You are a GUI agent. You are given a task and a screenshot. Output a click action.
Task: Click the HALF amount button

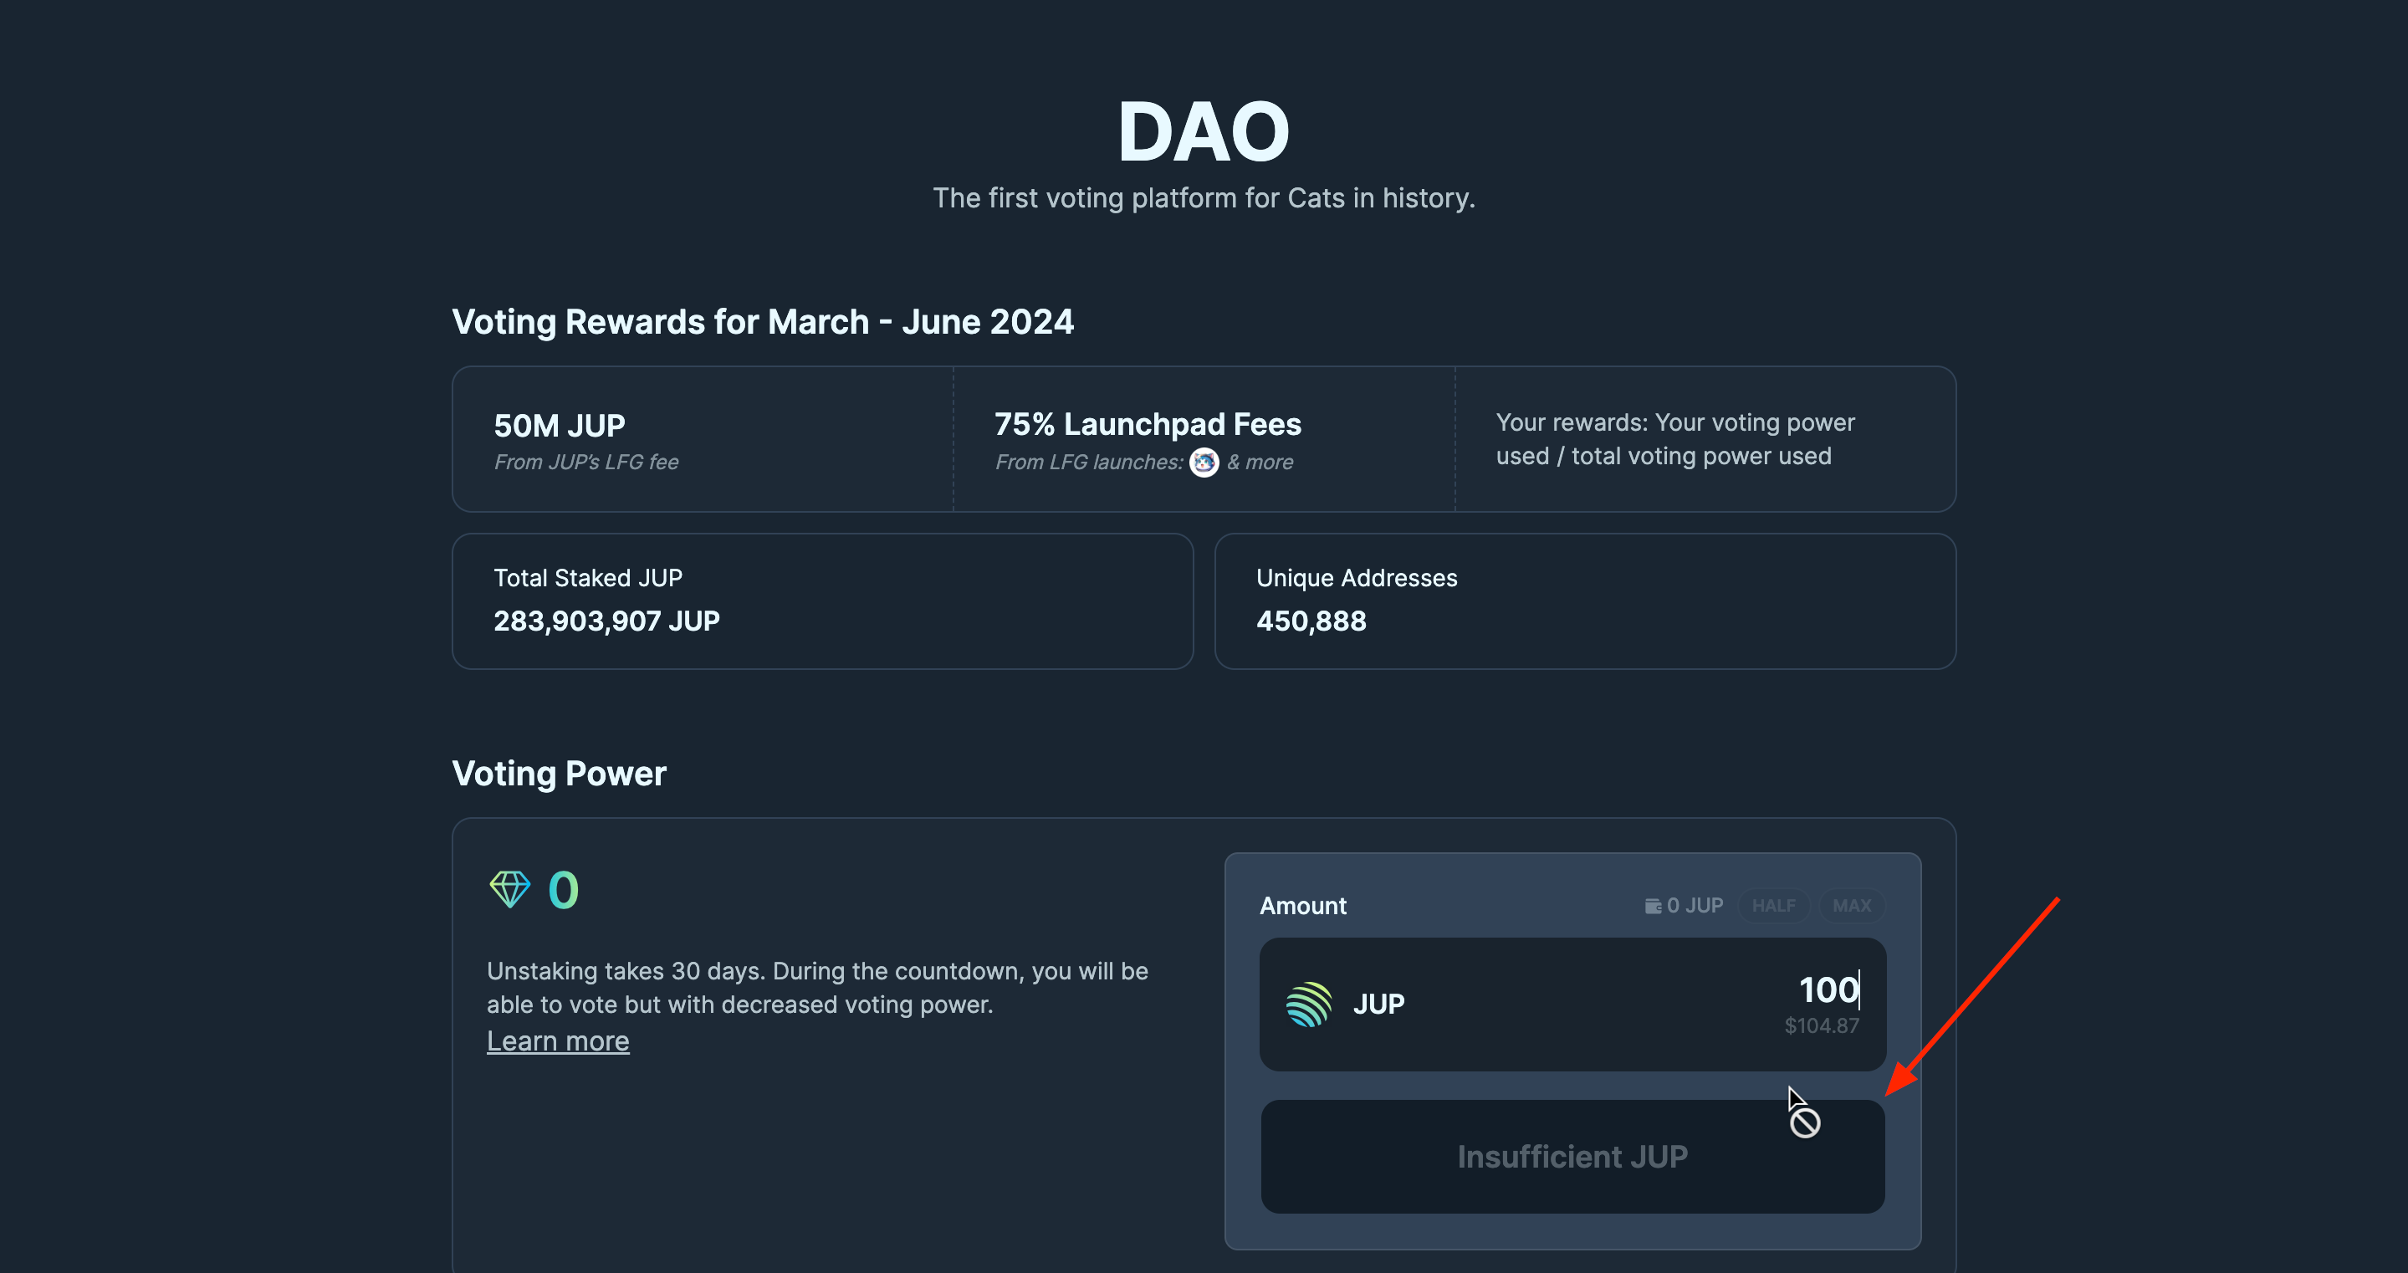point(1773,906)
